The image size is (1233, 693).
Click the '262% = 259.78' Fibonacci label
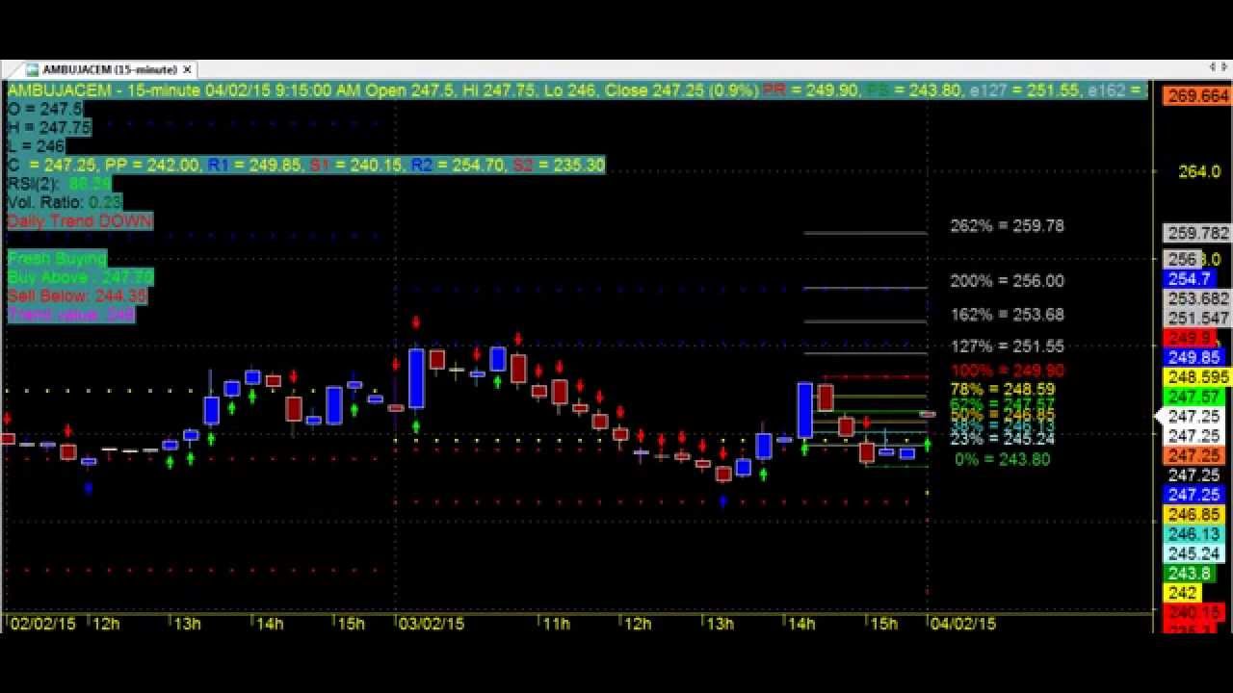pos(1007,226)
